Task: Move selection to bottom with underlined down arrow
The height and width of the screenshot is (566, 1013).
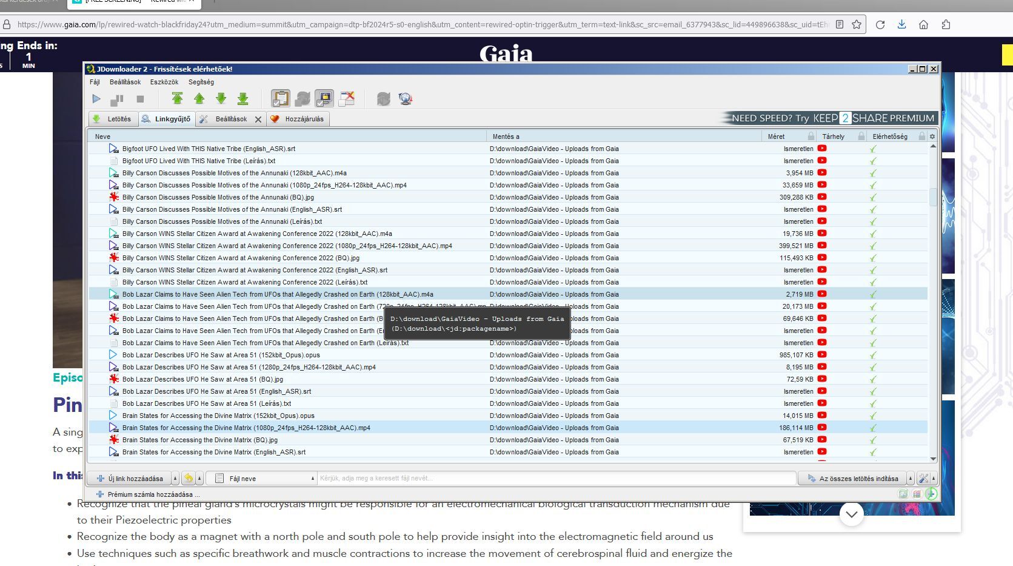Action: click(x=243, y=98)
